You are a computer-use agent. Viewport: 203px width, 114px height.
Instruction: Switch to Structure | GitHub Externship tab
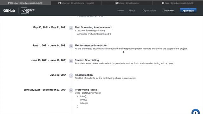tap(25, 3)
